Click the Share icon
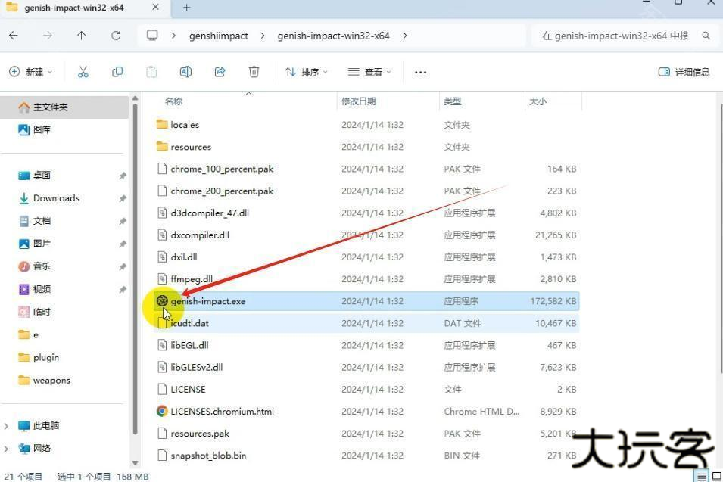 pyautogui.click(x=220, y=71)
